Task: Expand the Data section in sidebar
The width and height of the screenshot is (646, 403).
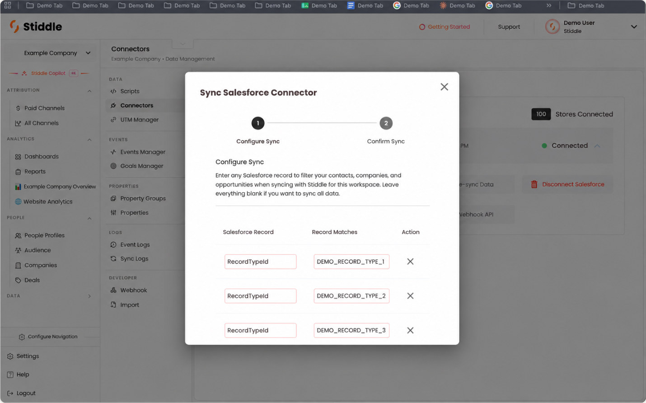Action: [x=89, y=296]
